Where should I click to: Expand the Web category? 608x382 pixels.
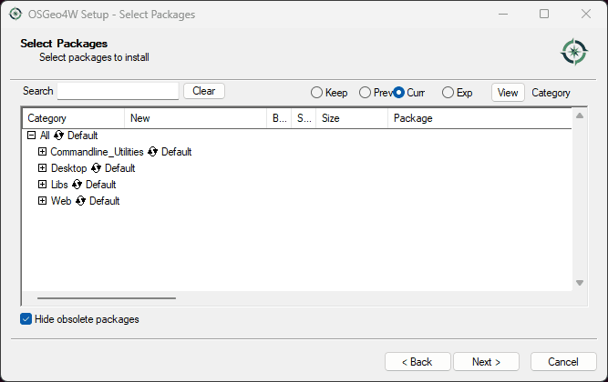[42, 200]
